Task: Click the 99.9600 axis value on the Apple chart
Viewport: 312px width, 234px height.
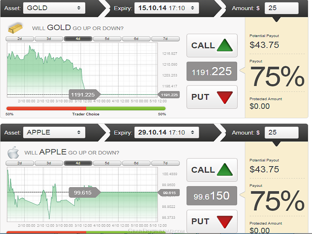Action: pos(168,185)
